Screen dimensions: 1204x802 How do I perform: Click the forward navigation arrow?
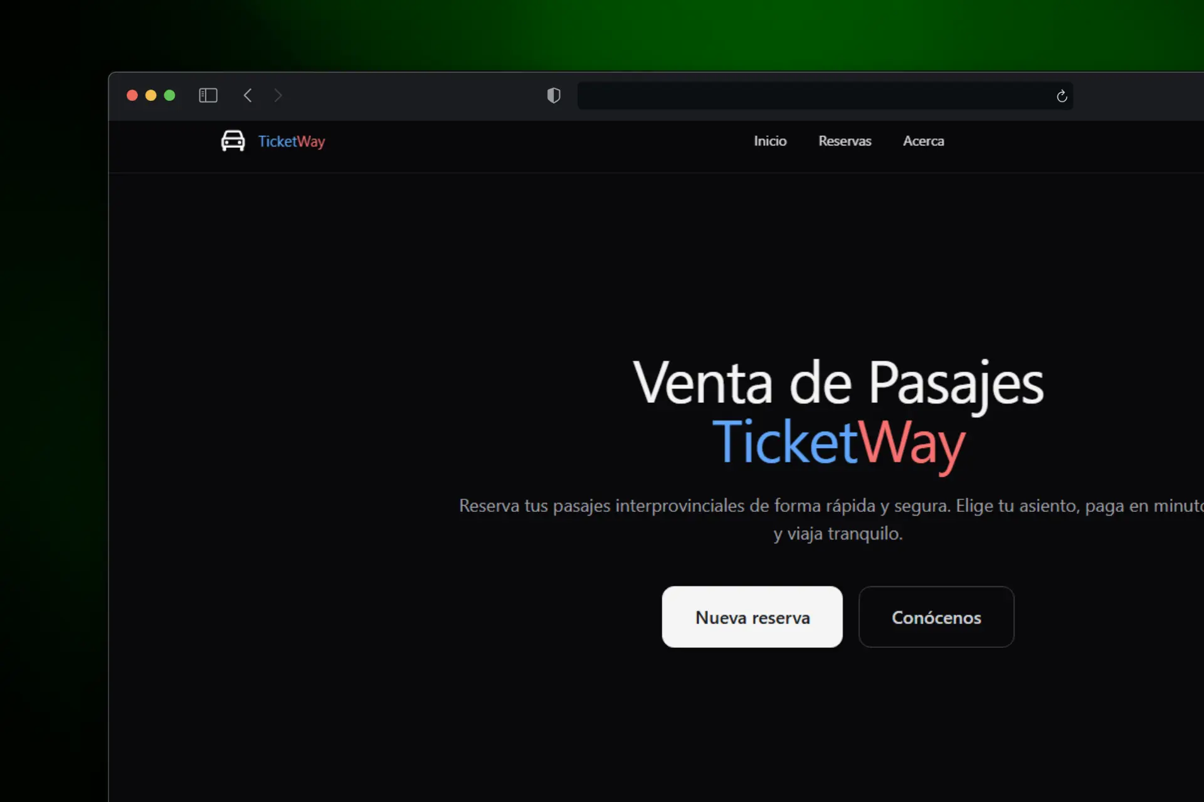click(x=278, y=95)
